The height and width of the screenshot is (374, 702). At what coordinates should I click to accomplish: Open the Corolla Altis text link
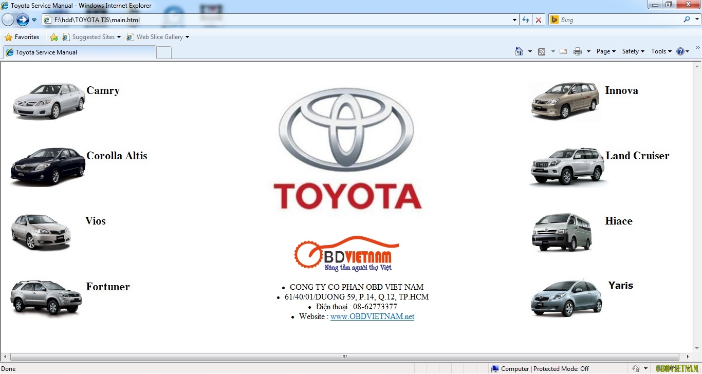tap(117, 156)
